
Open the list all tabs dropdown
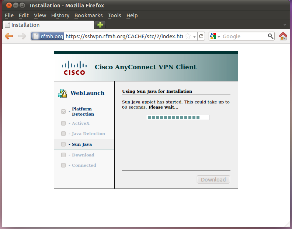[x=285, y=25]
